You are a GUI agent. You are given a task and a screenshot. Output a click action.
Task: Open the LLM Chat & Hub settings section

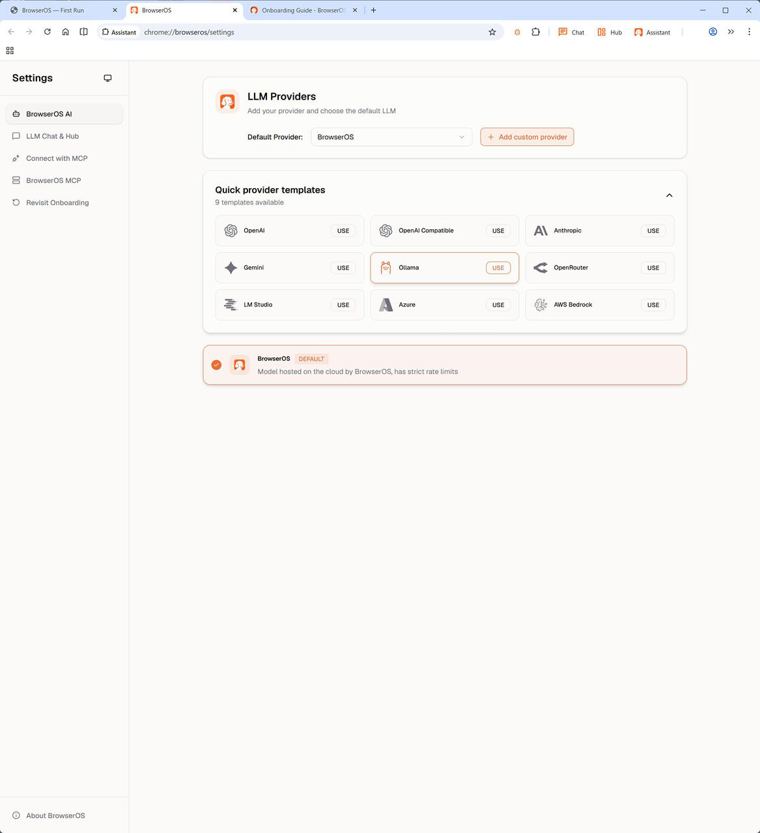pos(52,136)
